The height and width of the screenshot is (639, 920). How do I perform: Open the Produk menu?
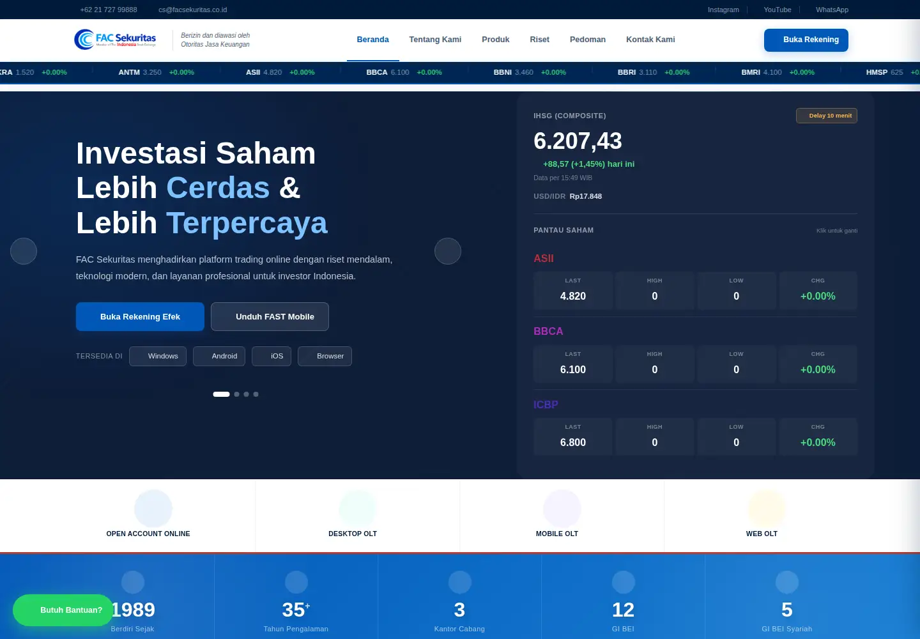(x=496, y=40)
